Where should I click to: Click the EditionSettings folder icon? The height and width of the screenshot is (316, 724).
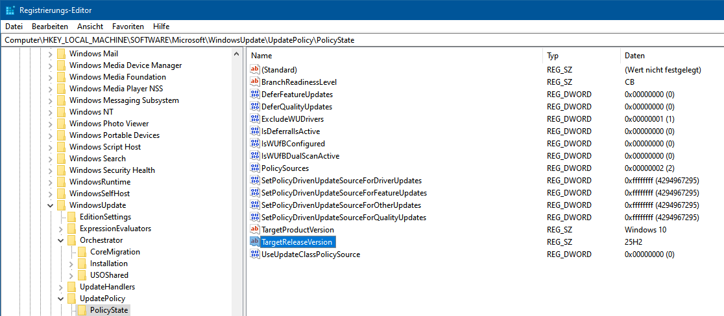tap(71, 217)
